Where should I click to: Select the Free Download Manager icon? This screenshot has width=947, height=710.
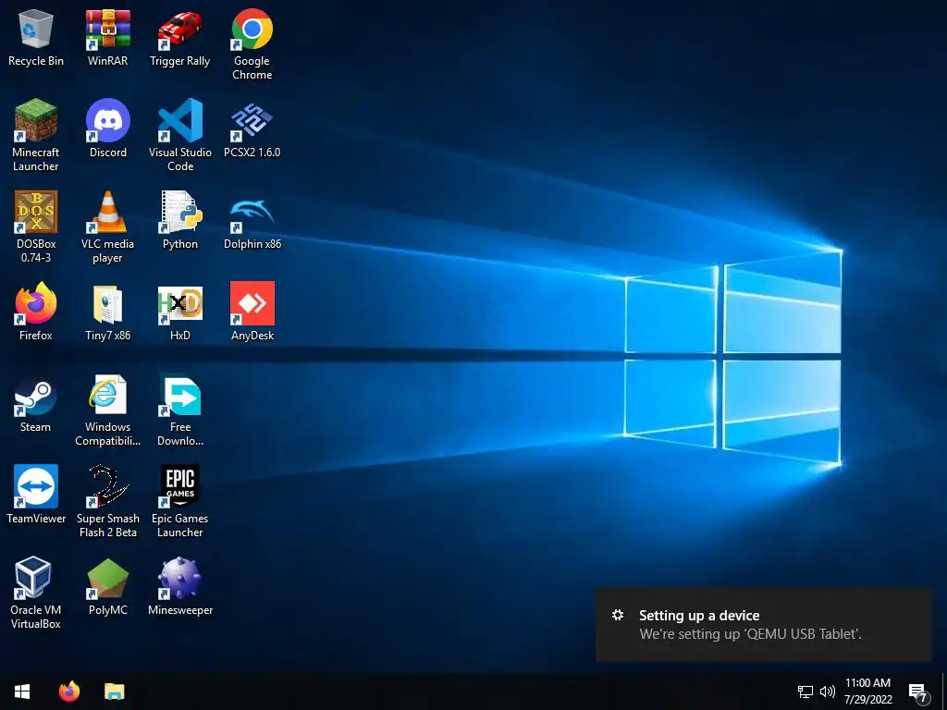[x=180, y=410]
